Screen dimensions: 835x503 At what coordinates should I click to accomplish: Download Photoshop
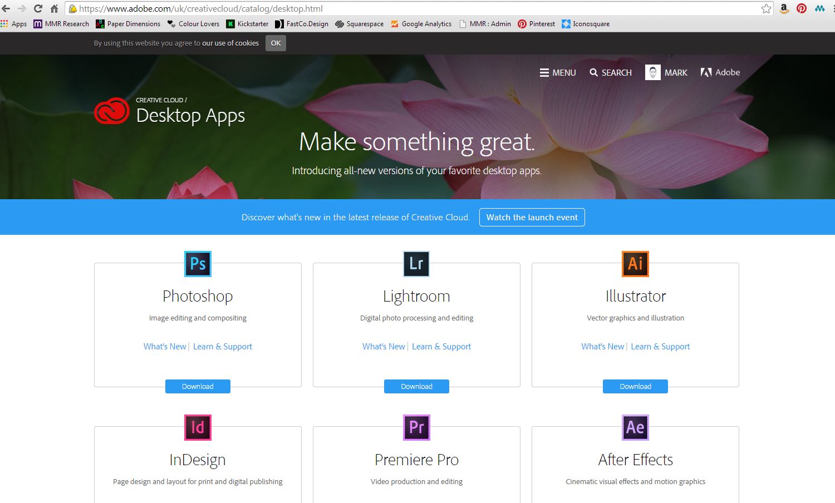198,386
